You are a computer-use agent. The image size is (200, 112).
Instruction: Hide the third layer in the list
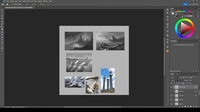(172, 96)
